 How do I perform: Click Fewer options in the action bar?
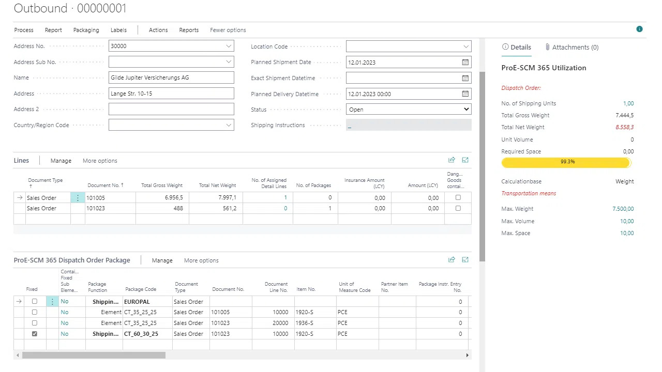click(x=228, y=30)
